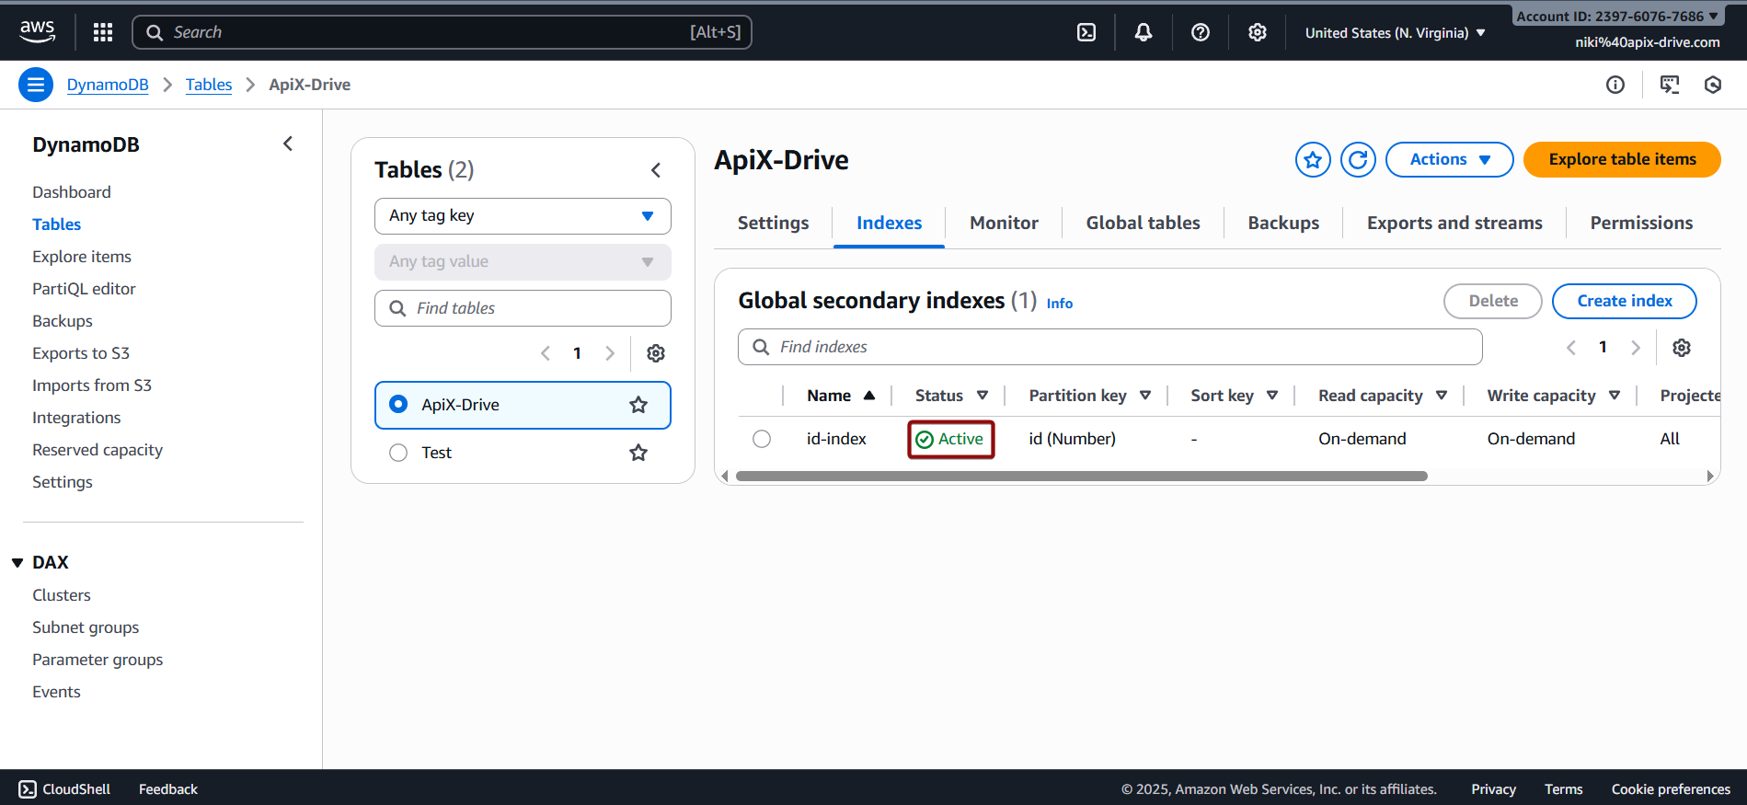
Task: Open index table preferences gear
Action: (1682, 348)
